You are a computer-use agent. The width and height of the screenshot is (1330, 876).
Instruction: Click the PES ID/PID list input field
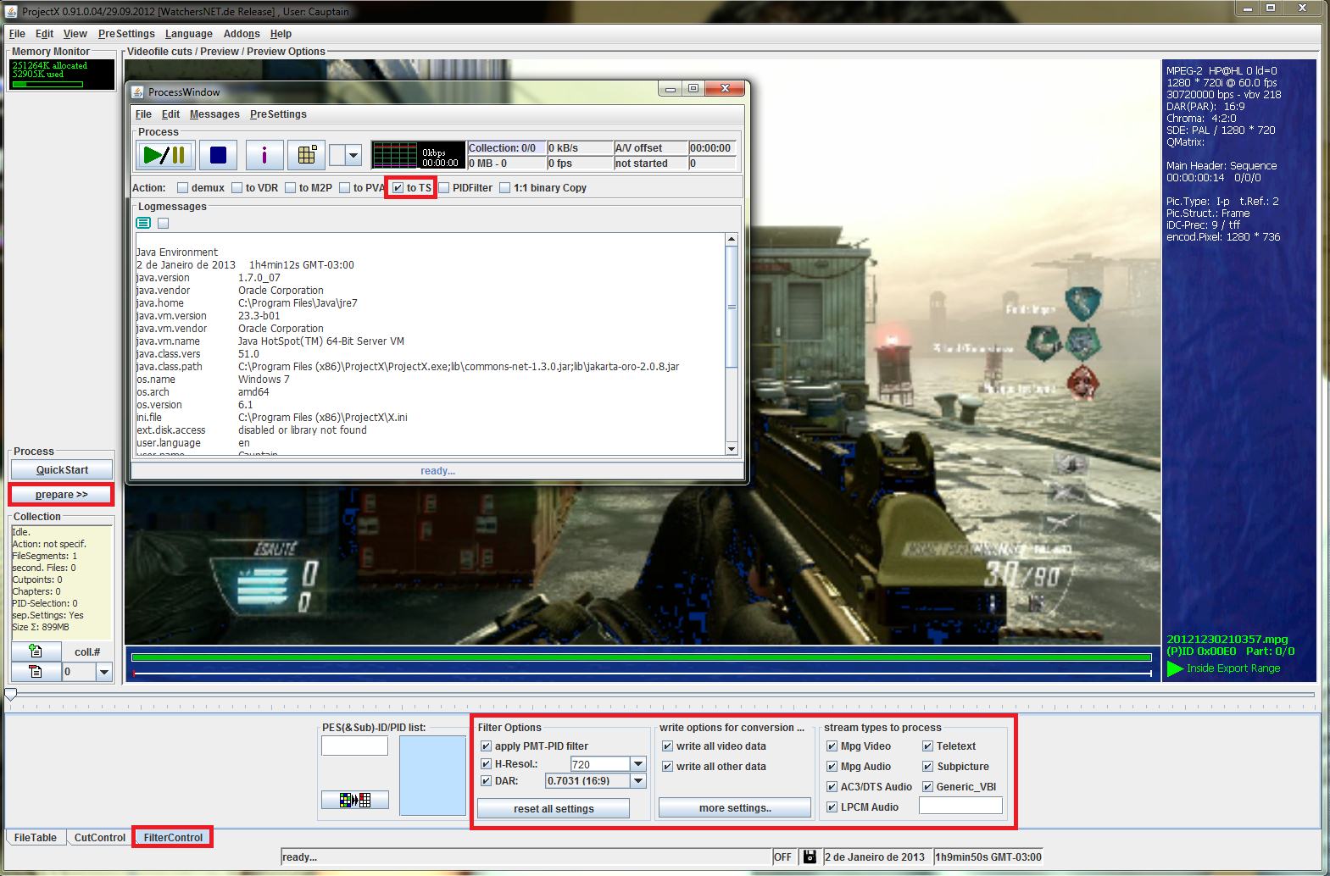click(x=354, y=746)
